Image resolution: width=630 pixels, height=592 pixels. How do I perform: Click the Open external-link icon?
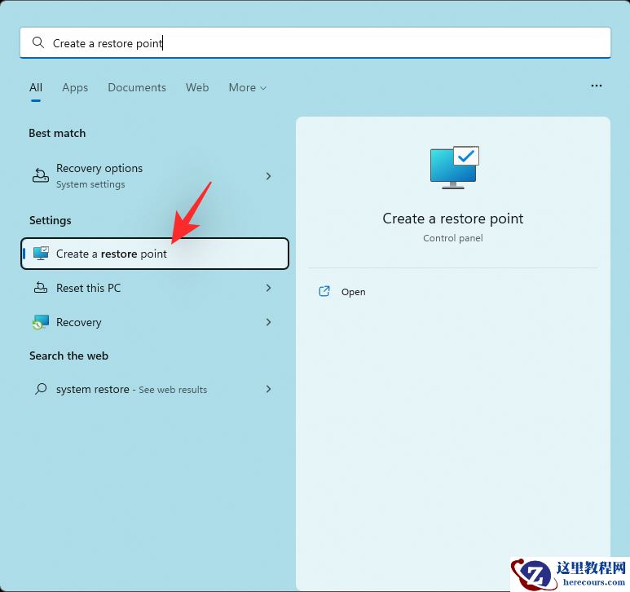[x=324, y=291]
